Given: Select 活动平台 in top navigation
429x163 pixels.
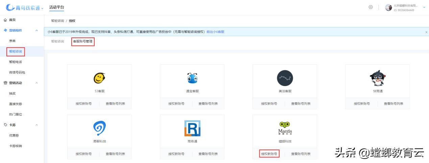Looking at the screenshot, I should pyautogui.click(x=56, y=7).
